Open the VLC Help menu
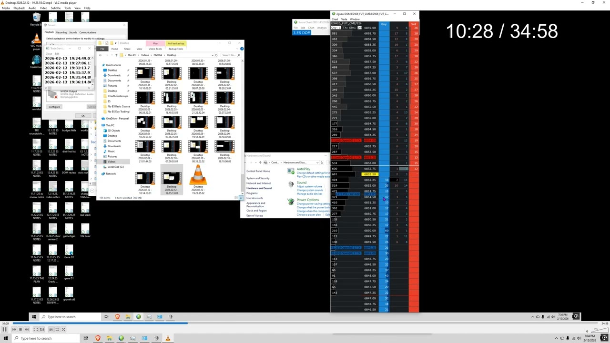The width and height of the screenshot is (610, 343). pos(87,8)
